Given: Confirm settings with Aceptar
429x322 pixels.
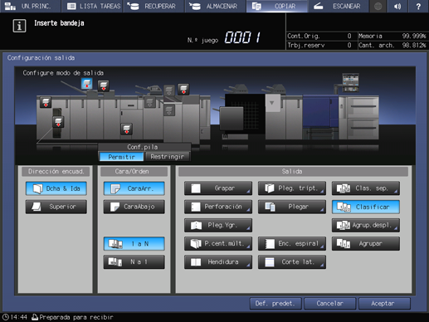Looking at the screenshot, I should tap(384, 304).
